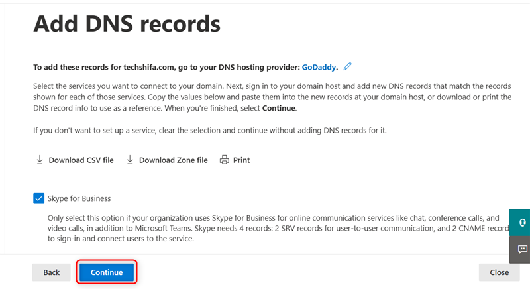Click the Add DNS records heading

pyautogui.click(x=127, y=24)
